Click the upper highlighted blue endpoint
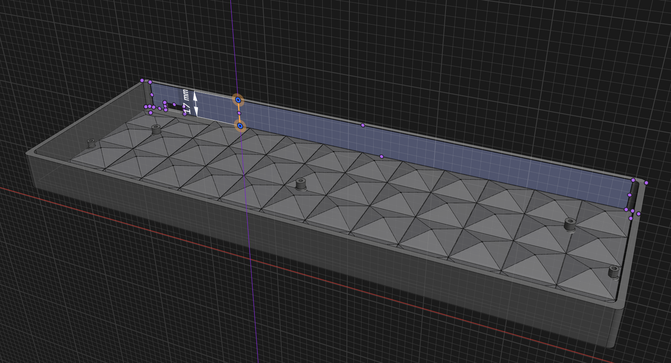The height and width of the screenshot is (363, 671). (238, 100)
